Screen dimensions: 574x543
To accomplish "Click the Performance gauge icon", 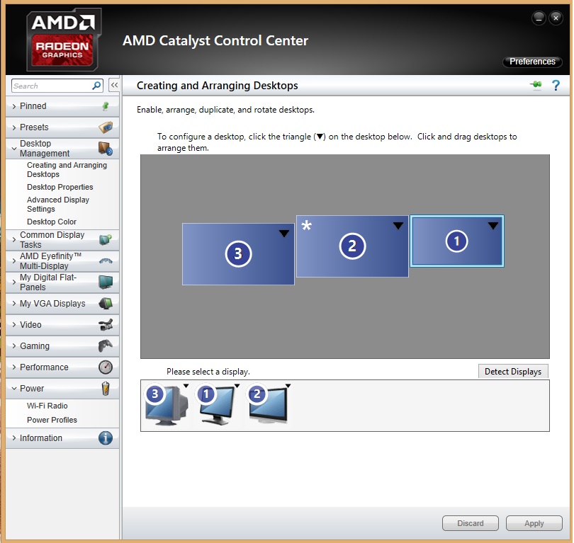I will [x=106, y=367].
